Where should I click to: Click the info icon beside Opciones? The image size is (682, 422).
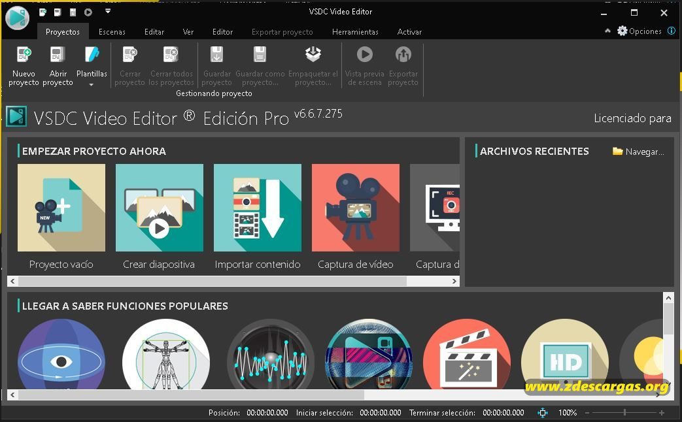click(x=672, y=31)
